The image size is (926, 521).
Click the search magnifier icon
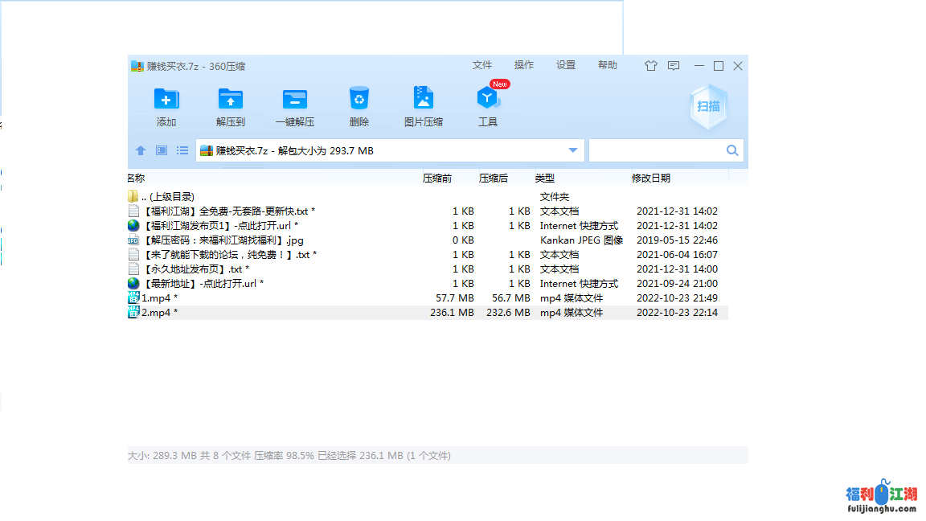pos(731,150)
